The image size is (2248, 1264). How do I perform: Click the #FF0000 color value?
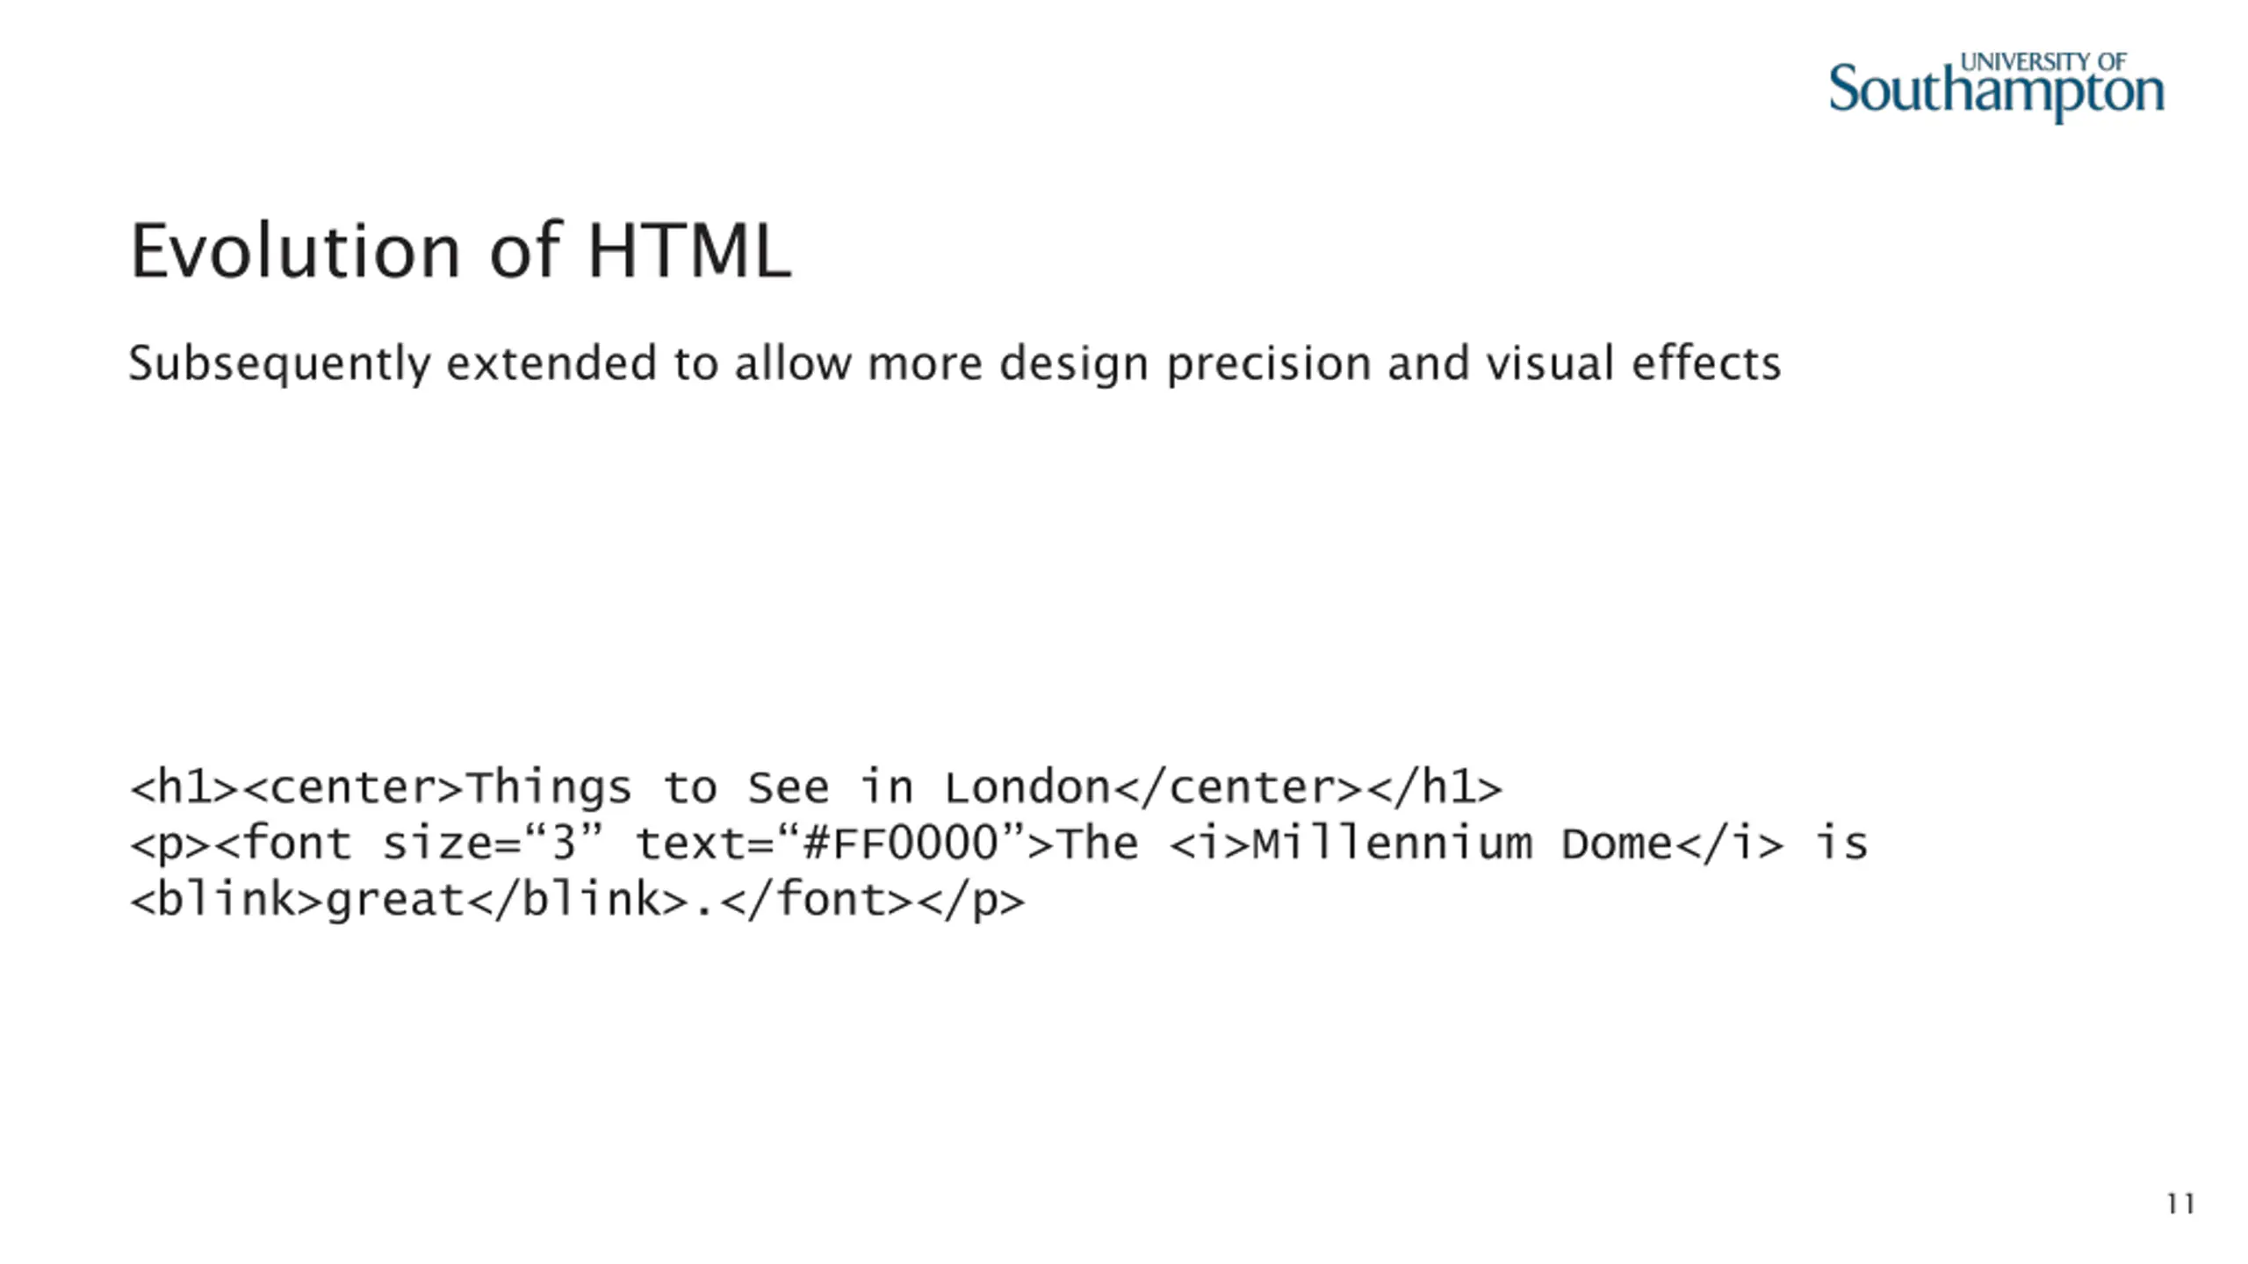click(x=900, y=844)
